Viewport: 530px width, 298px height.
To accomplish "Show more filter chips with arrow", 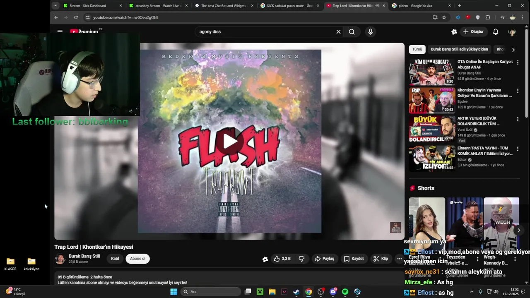I will click(x=513, y=50).
